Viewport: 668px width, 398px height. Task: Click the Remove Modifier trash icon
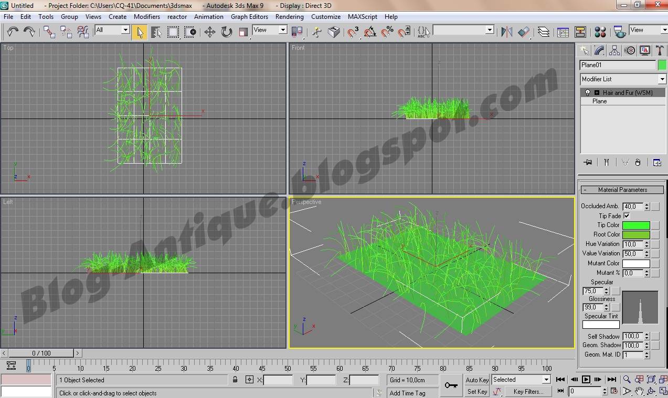click(x=638, y=162)
